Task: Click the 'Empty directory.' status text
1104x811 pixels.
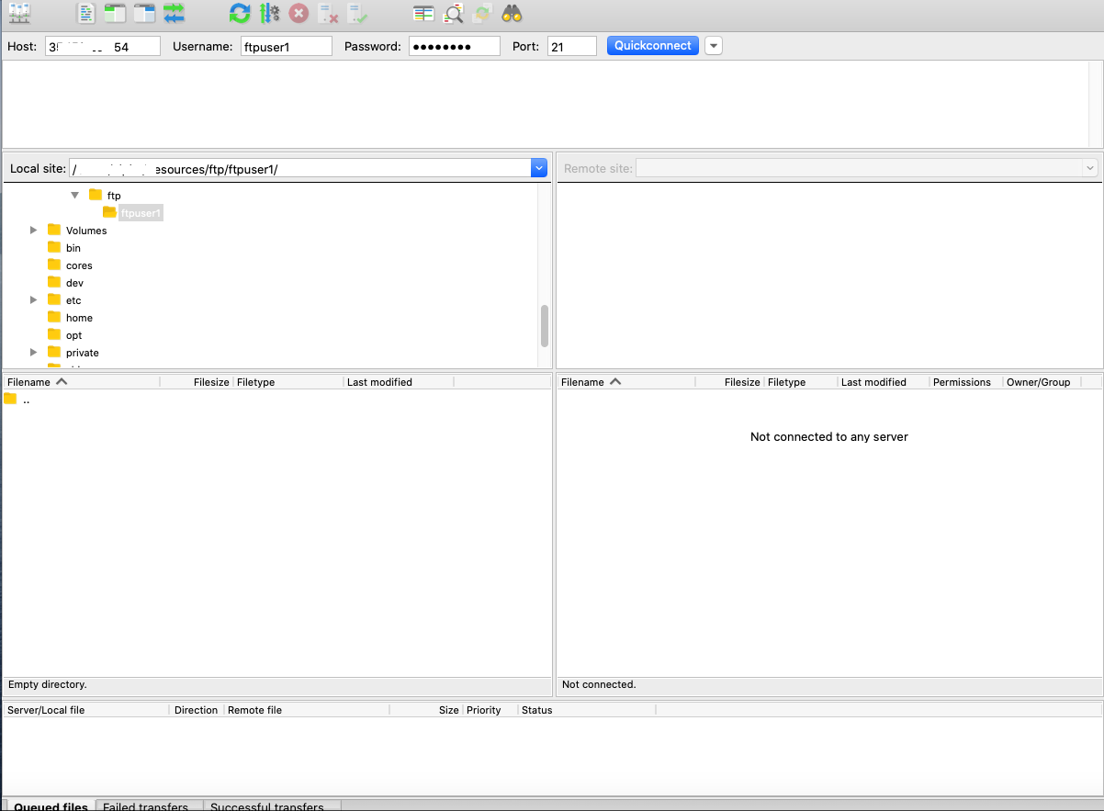Action: click(x=48, y=685)
